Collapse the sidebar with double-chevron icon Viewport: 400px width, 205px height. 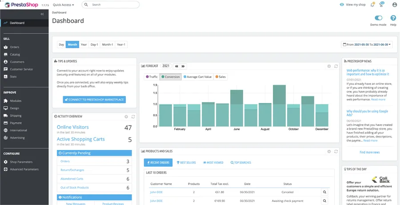(42, 14)
